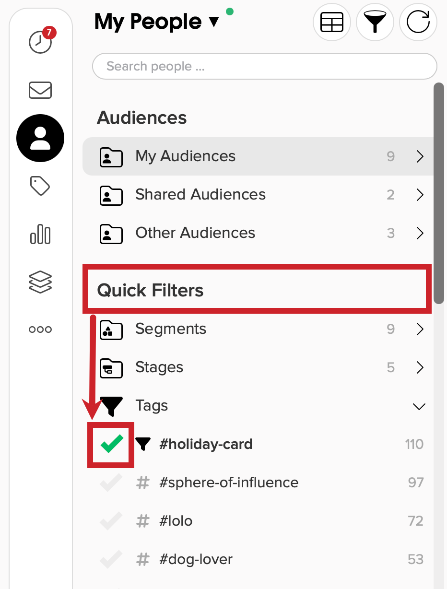Check the #dog-lover tag checkmark

[111, 559]
